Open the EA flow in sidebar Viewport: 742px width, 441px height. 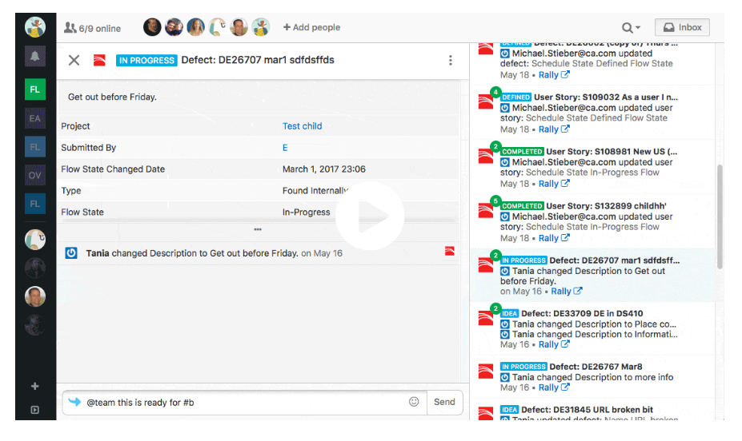coord(35,118)
